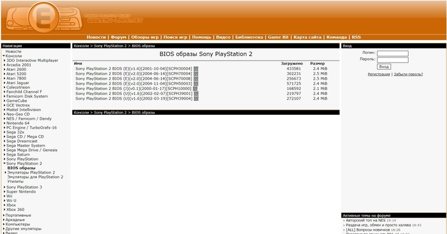The height and width of the screenshot is (234, 447).
Task: Click Sony PlayStation 2 in top breadcrumb
Action: pyautogui.click(x=110, y=46)
